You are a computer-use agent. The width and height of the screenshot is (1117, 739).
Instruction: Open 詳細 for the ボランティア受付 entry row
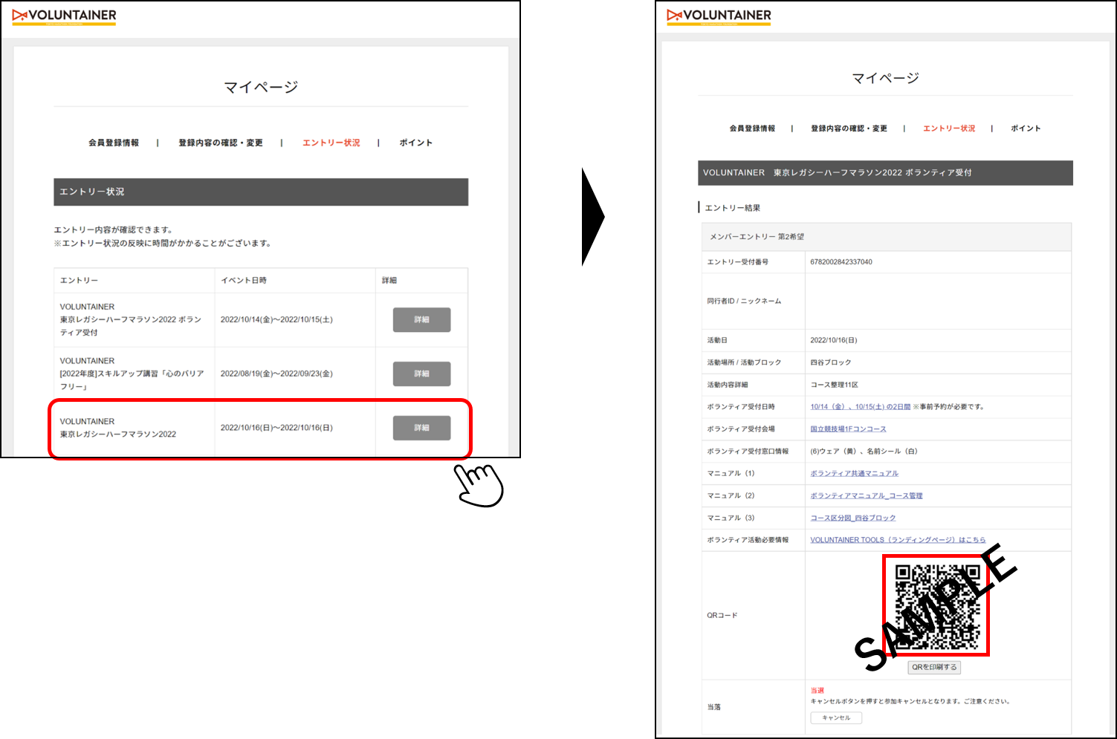coord(421,319)
